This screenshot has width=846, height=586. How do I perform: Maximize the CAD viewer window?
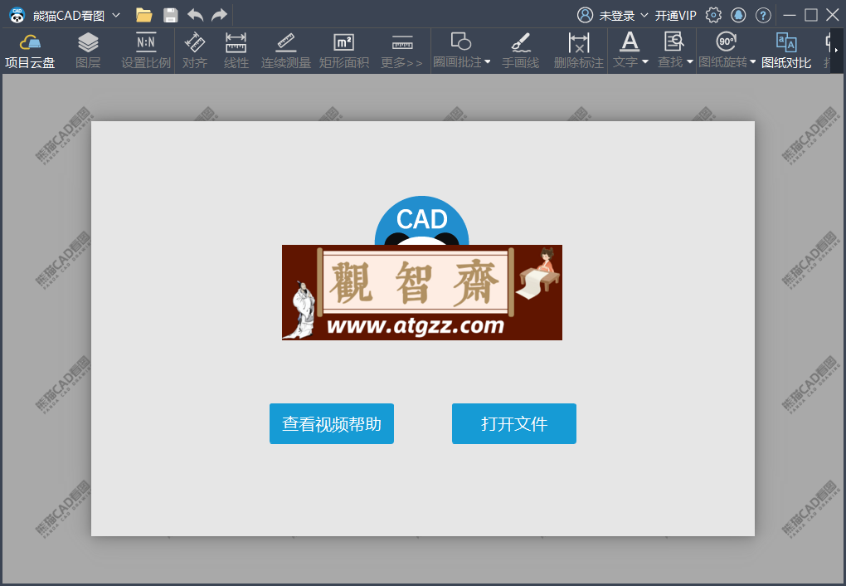pyautogui.click(x=811, y=15)
